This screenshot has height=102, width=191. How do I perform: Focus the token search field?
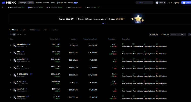coord(144,3)
